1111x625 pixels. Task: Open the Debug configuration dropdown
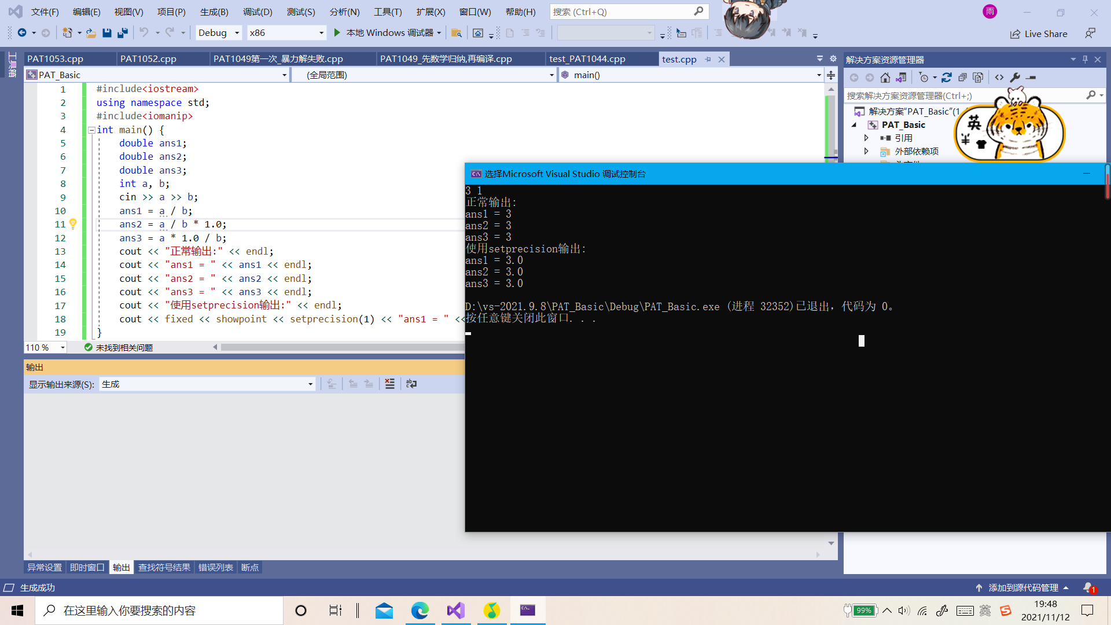[237, 32]
